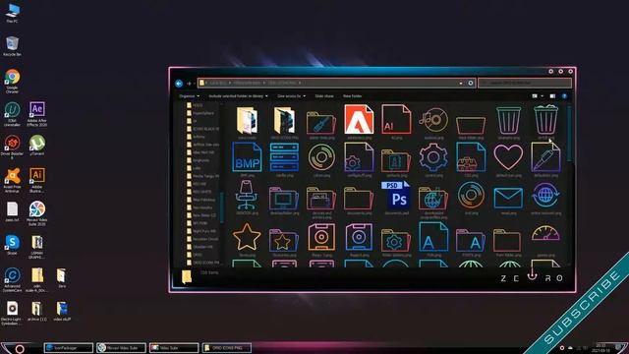Viewport: 629px width, 354px height.
Task: Select the office chair icon thumbnail
Action: [247, 195]
